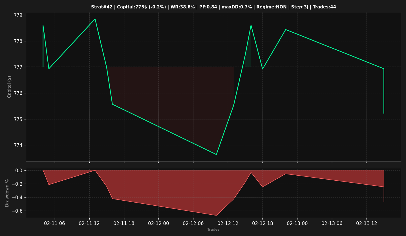Click the final equity drop endpoint near 775
406x236 pixels.
point(384,113)
